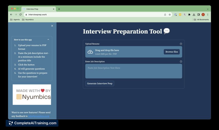Screen dimensions: 219x130
Task: Click the "Upload Resume" label
Action: click(92, 44)
